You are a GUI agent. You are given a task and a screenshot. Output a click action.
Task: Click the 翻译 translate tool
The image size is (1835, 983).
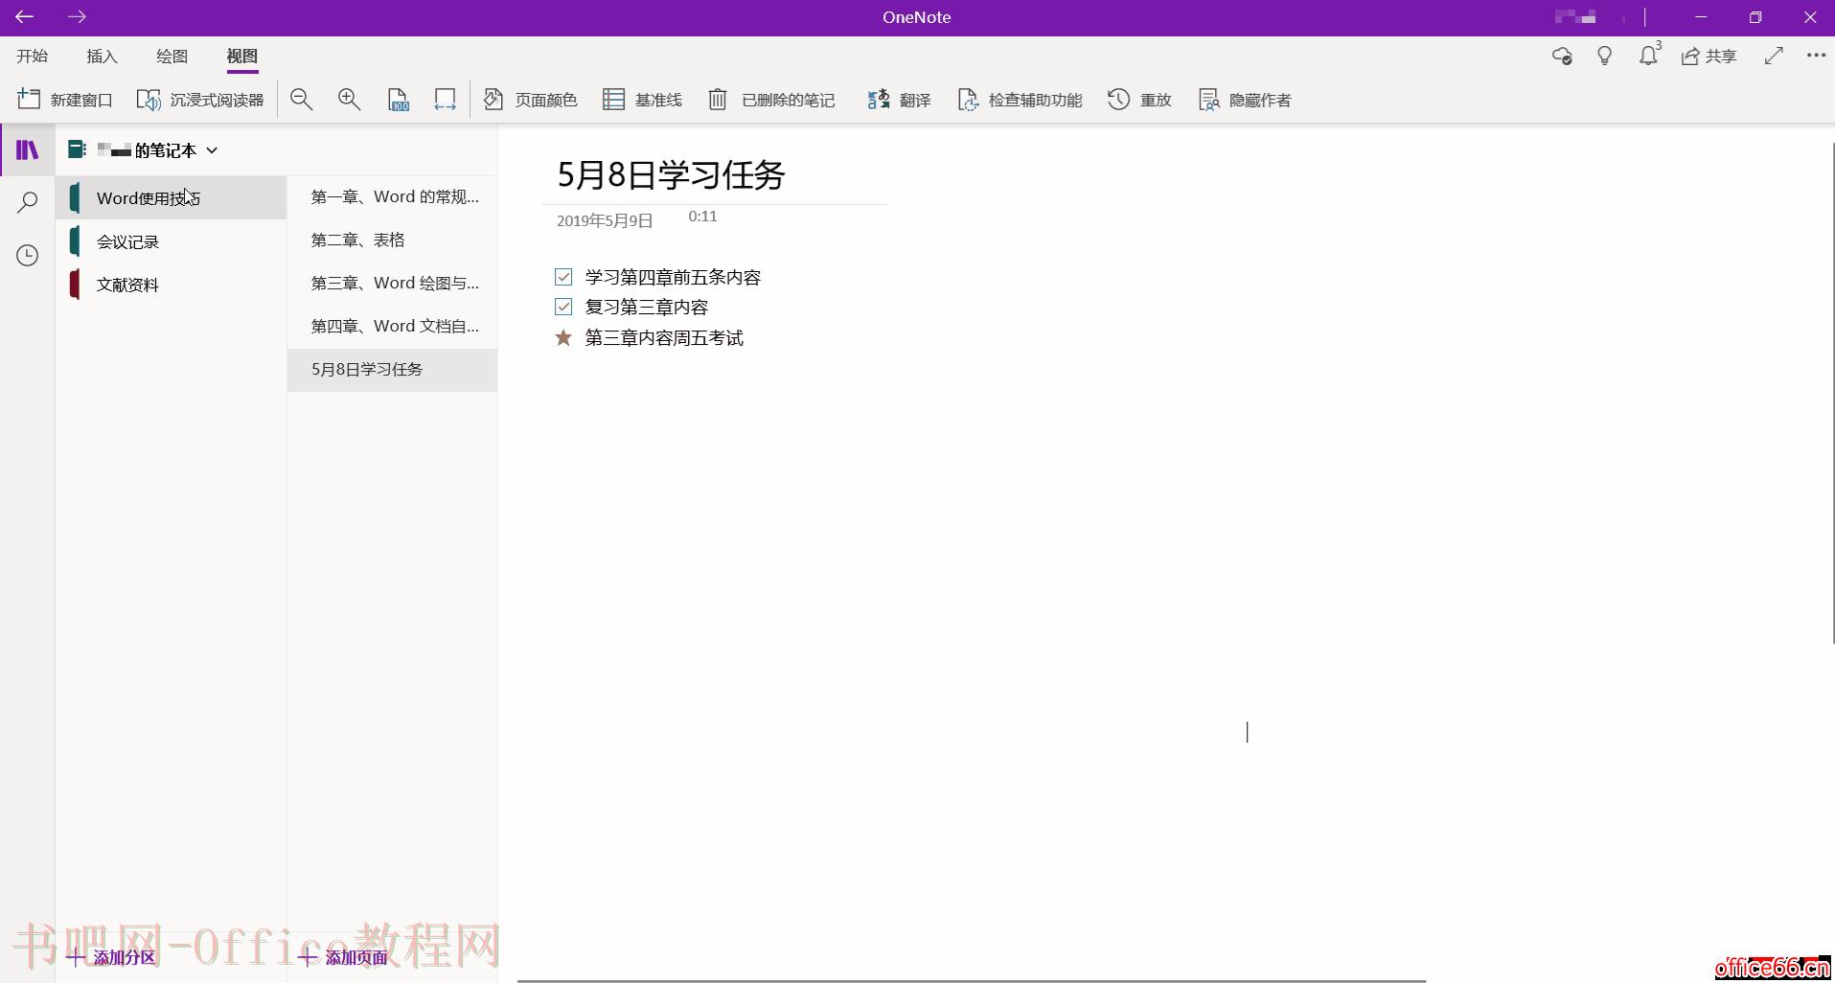(x=899, y=100)
